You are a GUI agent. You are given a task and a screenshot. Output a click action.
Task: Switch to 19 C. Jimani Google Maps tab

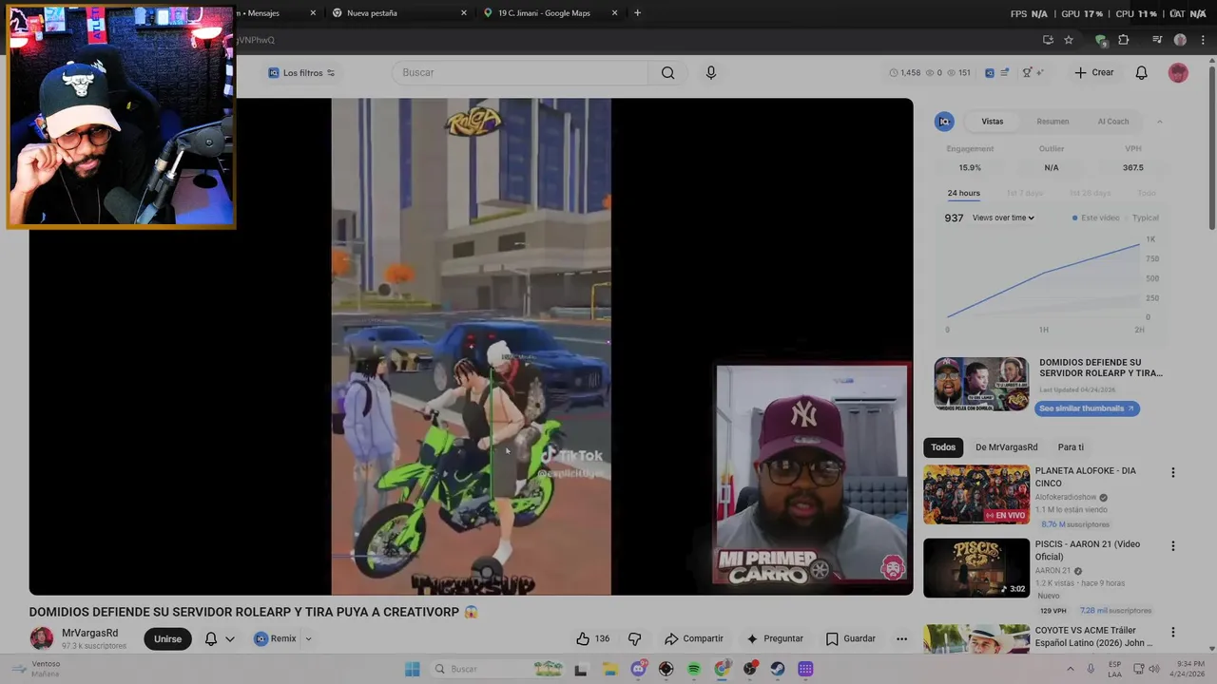click(544, 13)
